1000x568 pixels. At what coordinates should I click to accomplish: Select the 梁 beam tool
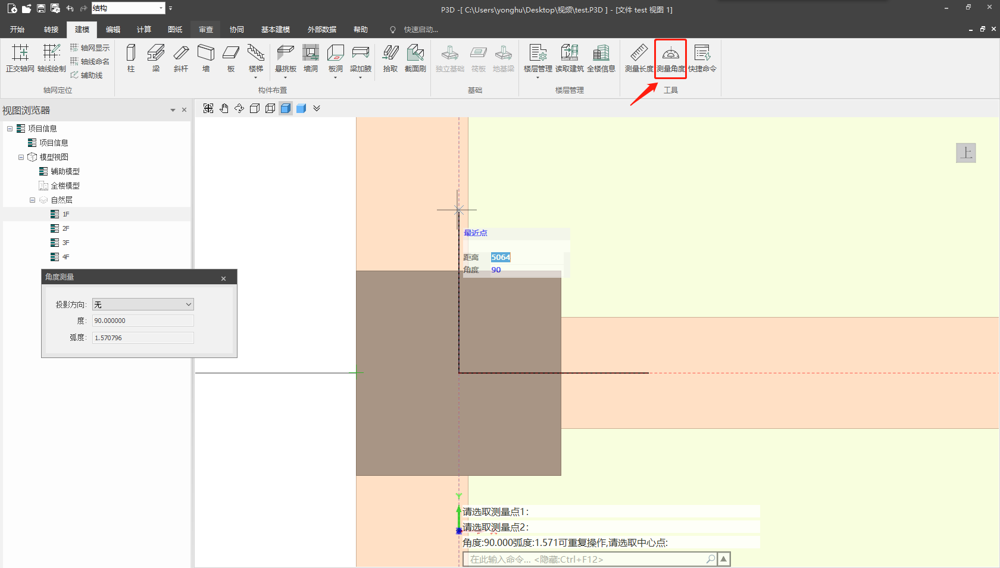pos(156,58)
